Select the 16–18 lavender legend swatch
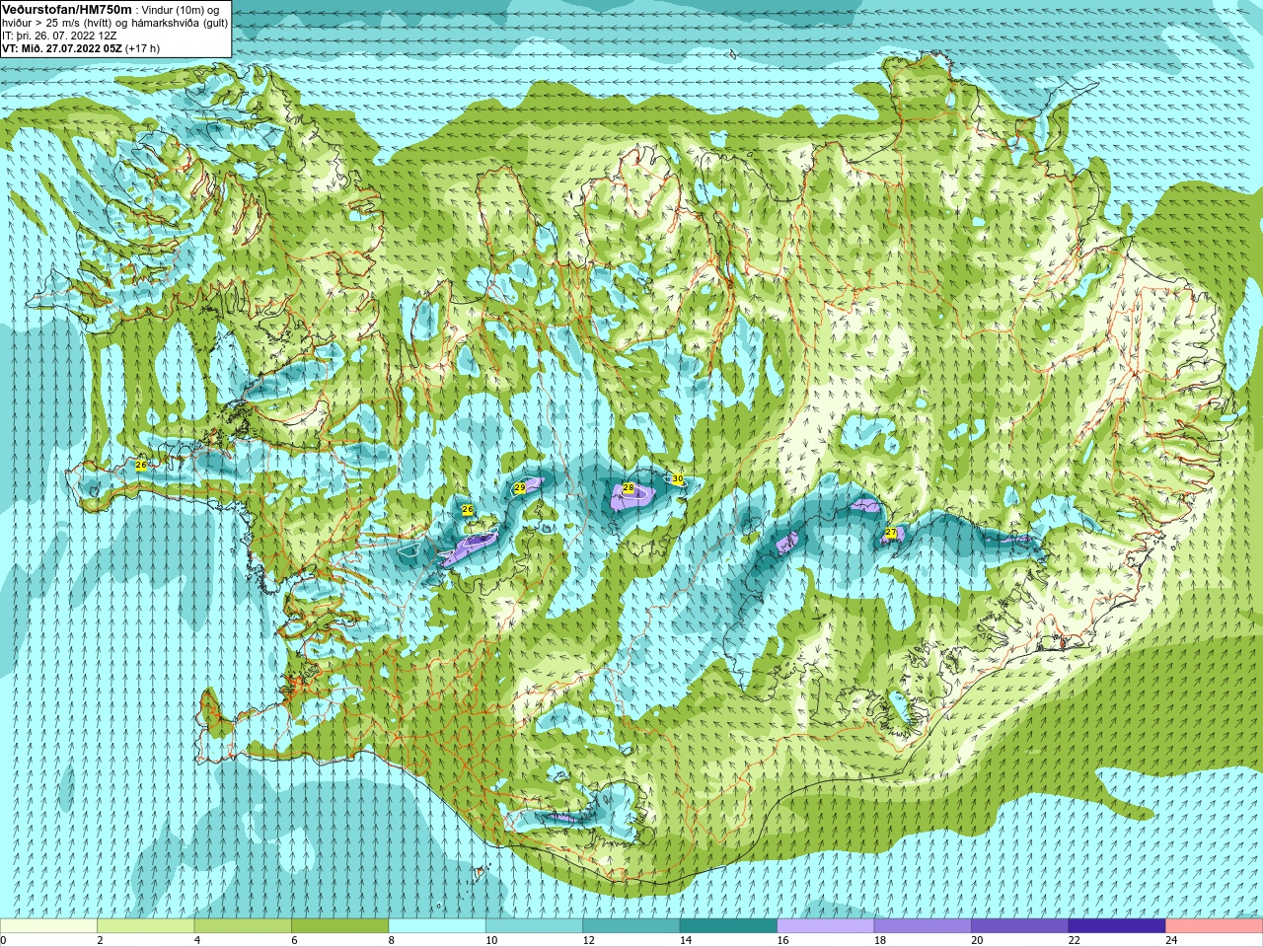The image size is (1263, 947). pos(826,926)
